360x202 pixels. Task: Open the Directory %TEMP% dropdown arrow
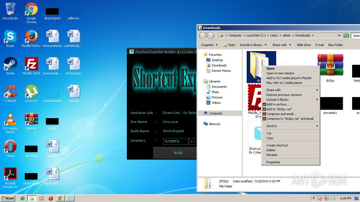(192, 141)
